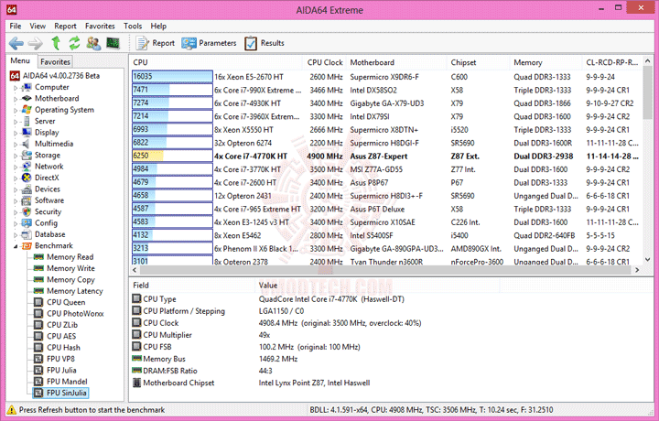Expand the Operating System node
The height and width of the screenshot is (421, 659).
(x=16, y=111)
